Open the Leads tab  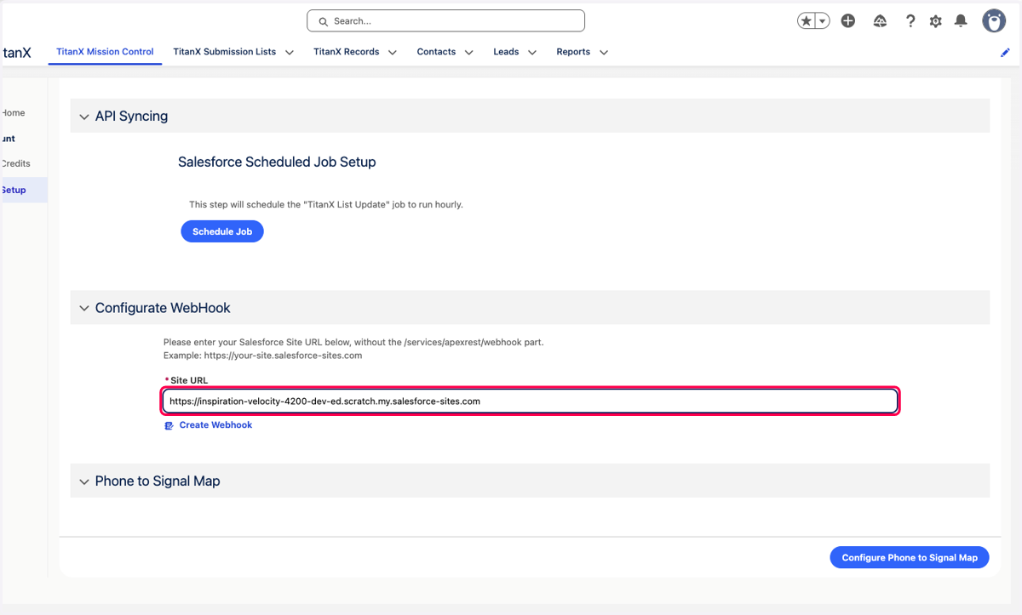(506, 52)
